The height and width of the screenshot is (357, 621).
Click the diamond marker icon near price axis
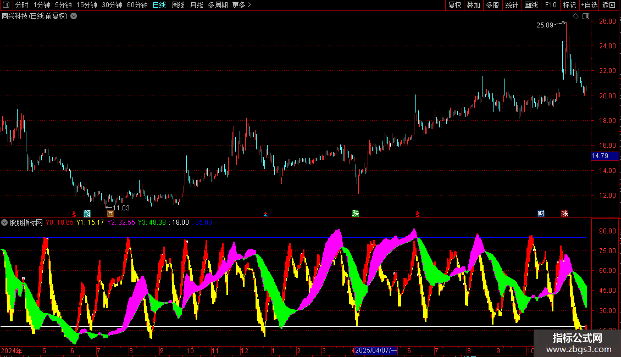click(x=575, y=16)
